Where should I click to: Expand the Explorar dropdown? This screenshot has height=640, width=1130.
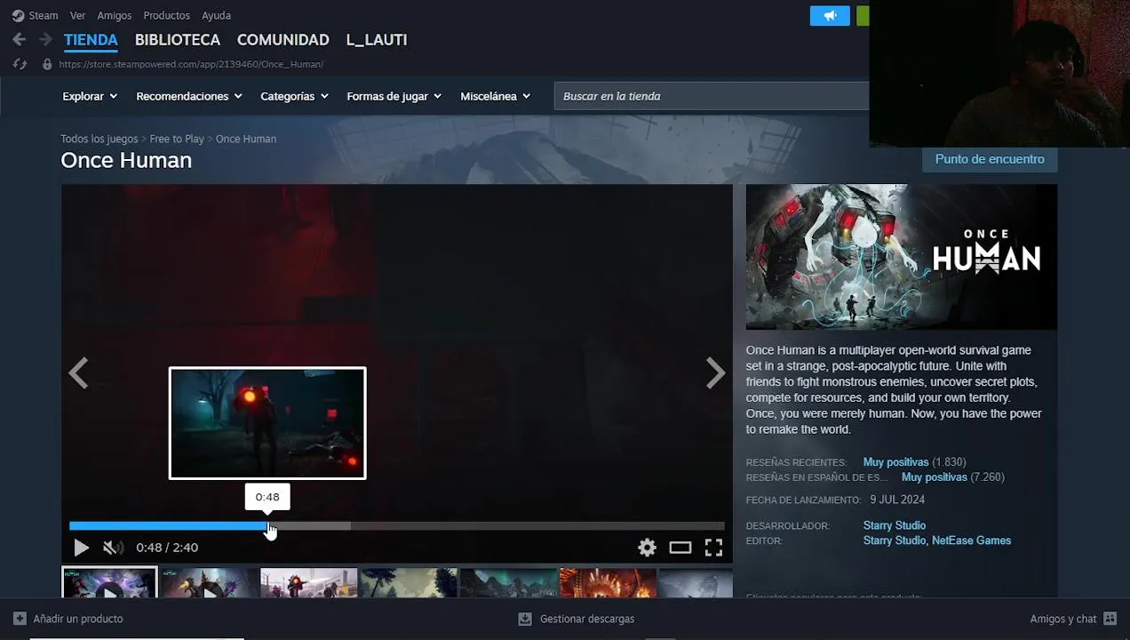coord(90,96)
